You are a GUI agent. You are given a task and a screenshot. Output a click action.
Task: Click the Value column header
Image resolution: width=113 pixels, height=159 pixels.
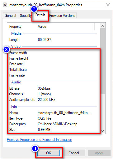[42, 27]
